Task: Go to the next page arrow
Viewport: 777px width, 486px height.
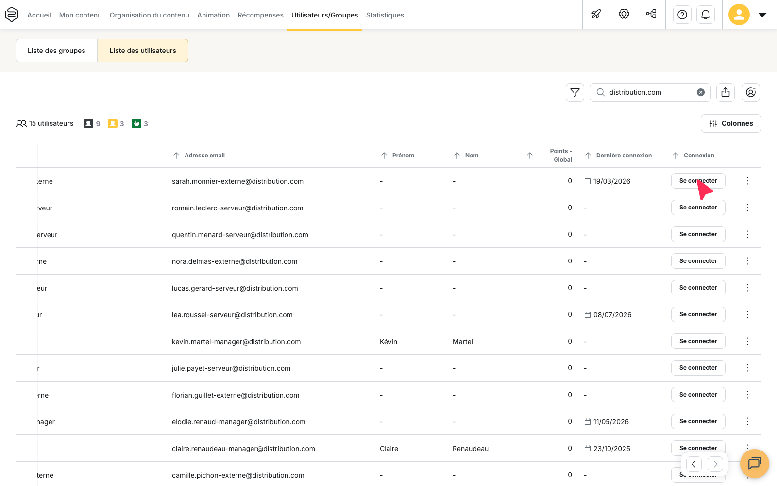Action: (715, 464)
